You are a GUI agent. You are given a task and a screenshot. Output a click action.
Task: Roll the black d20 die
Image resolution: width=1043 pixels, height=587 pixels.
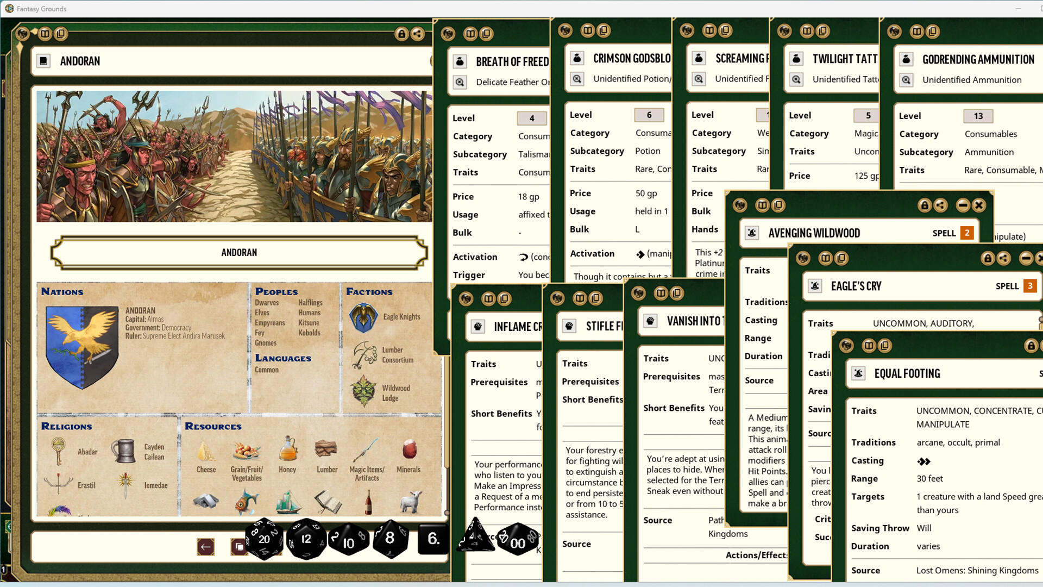(x=265, y=539)
